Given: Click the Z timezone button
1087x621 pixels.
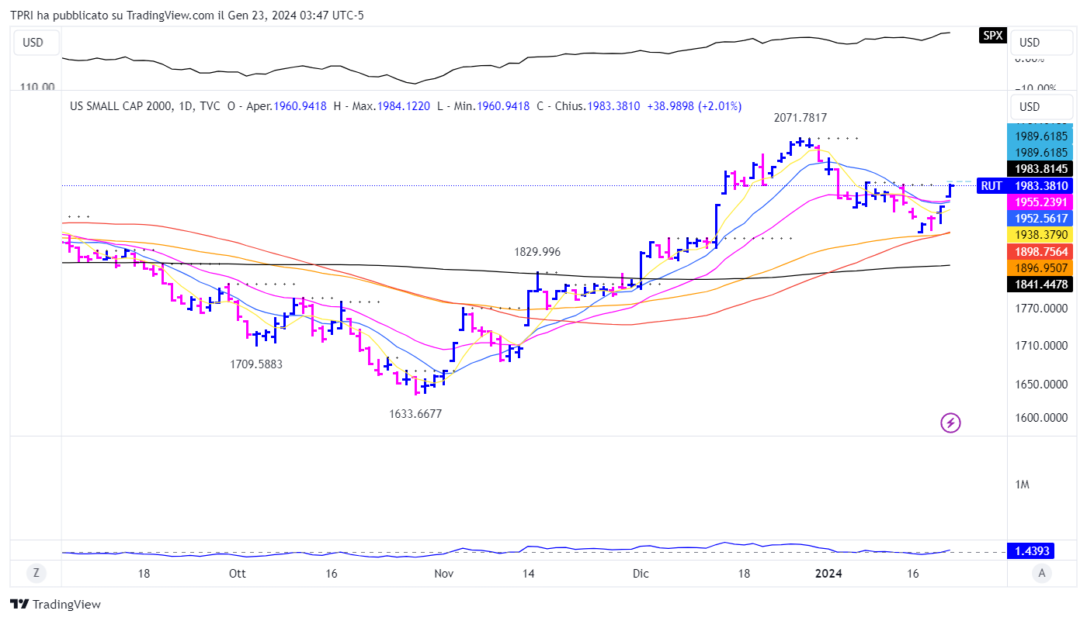Looking at the screenshot, I should click(x=36, y=574).
